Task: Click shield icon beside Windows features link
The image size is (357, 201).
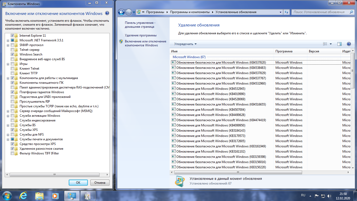Action: click(x=121, y=41)
